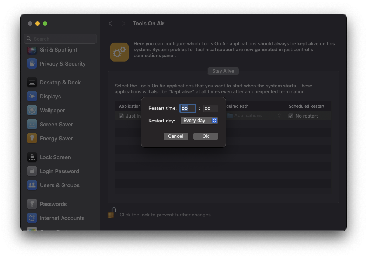Viewport: 367px width, 258px height.
Task: Select Screen Saver label
Action: point(56,125)
